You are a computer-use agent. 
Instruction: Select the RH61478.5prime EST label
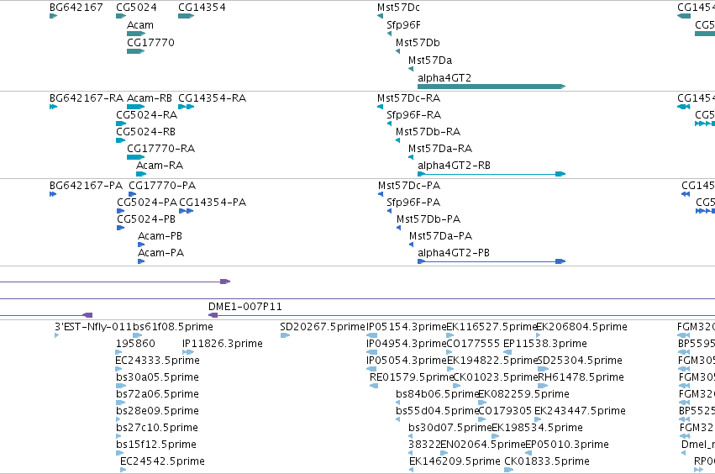581,377
